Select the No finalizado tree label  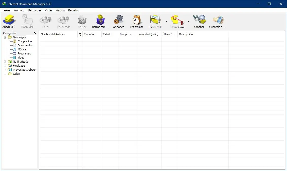click(x=21, y=62)
